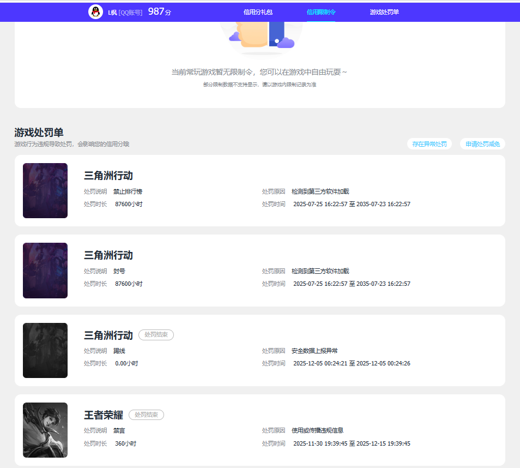Click the 封号 penalty description

click(x=119, y=271)
